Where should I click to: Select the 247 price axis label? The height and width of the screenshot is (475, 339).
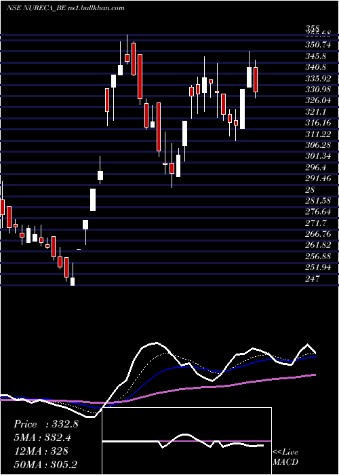click(x=313, y=279)
